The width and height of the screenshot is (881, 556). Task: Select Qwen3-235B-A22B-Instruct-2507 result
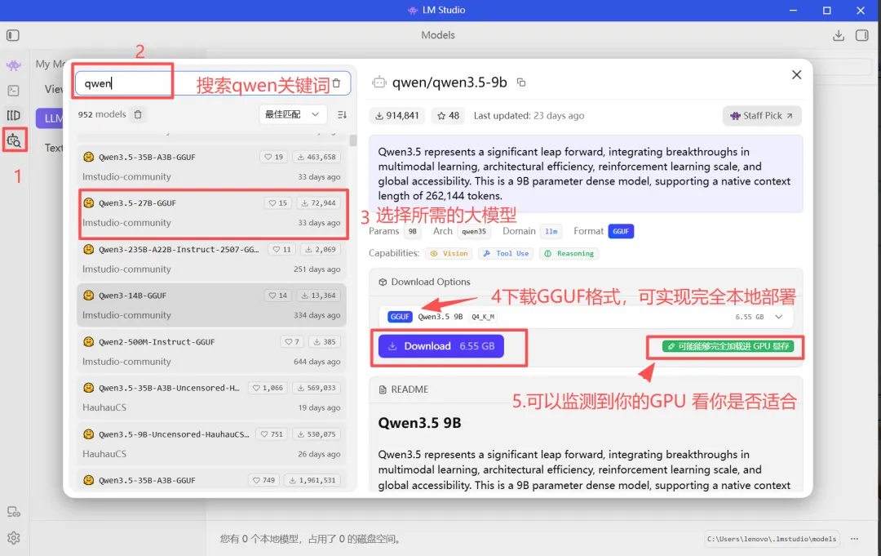pyautogui.click(x=212, y=259)
